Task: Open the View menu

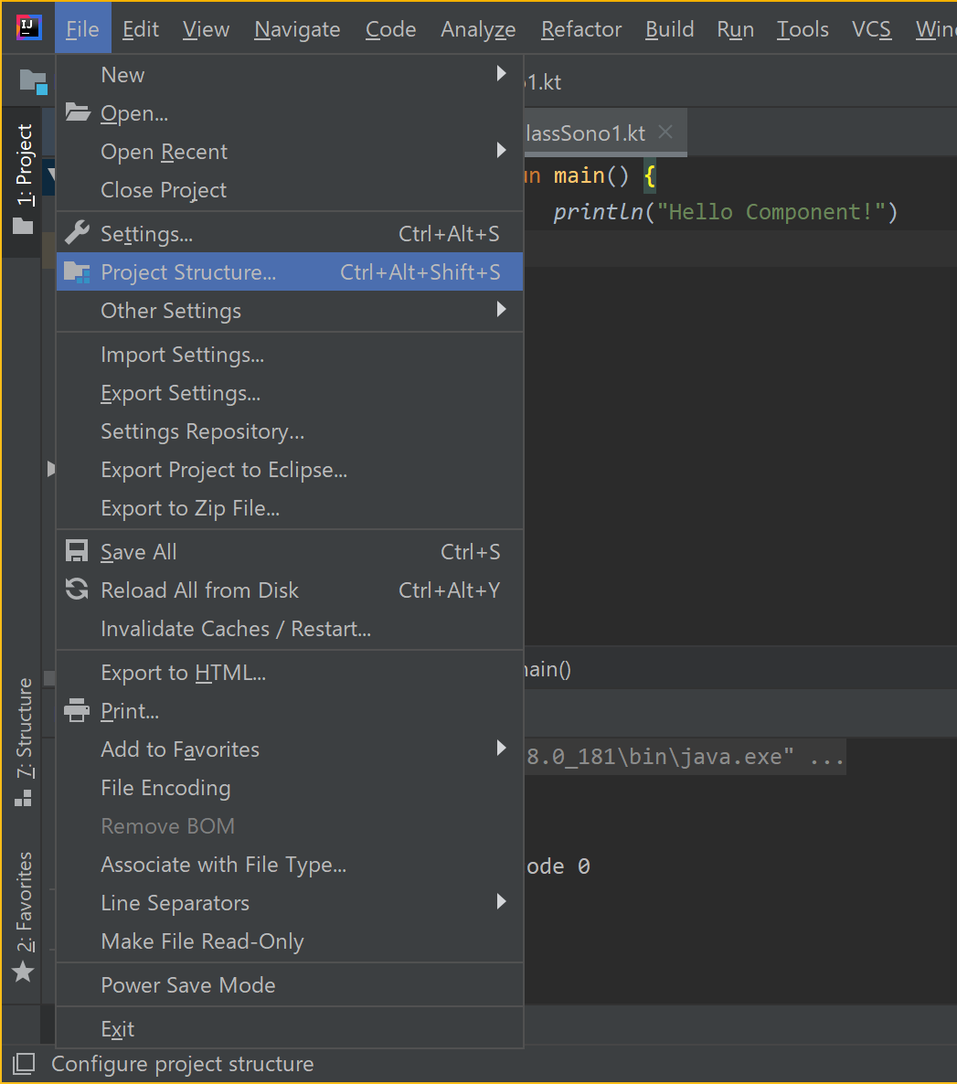Action: 206,29
